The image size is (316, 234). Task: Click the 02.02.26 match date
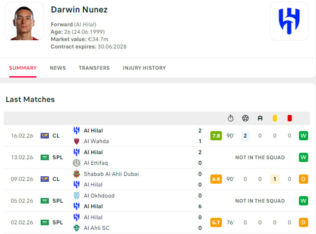point(22,223)
